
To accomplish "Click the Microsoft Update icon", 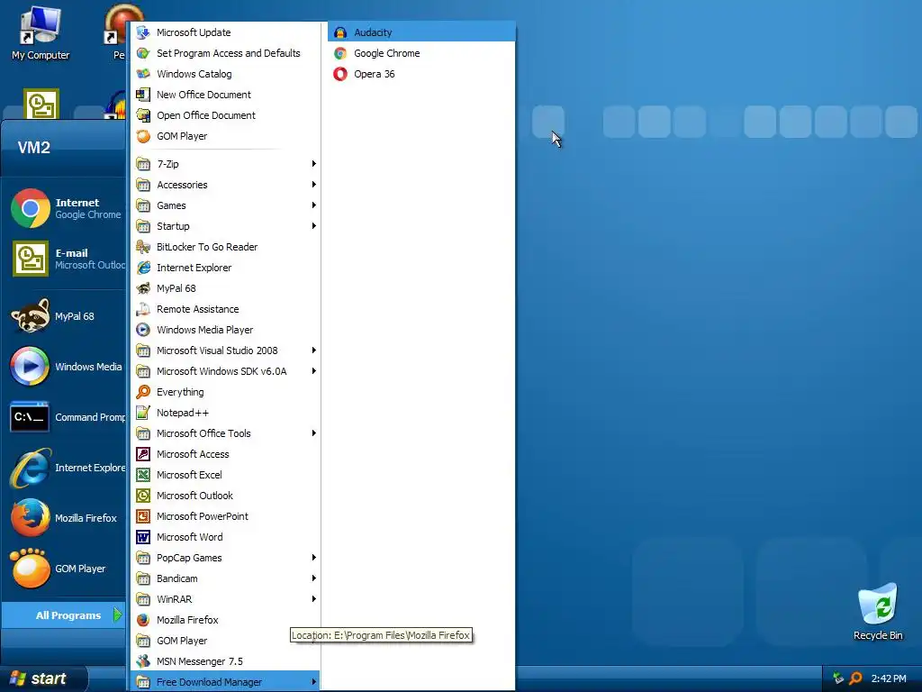I will [x=143, y=32].
